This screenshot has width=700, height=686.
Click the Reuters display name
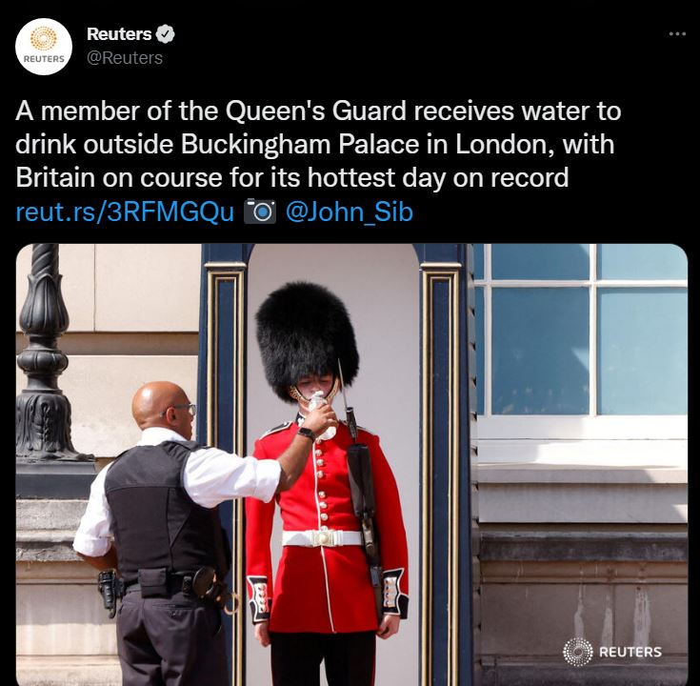click(119, 34)
